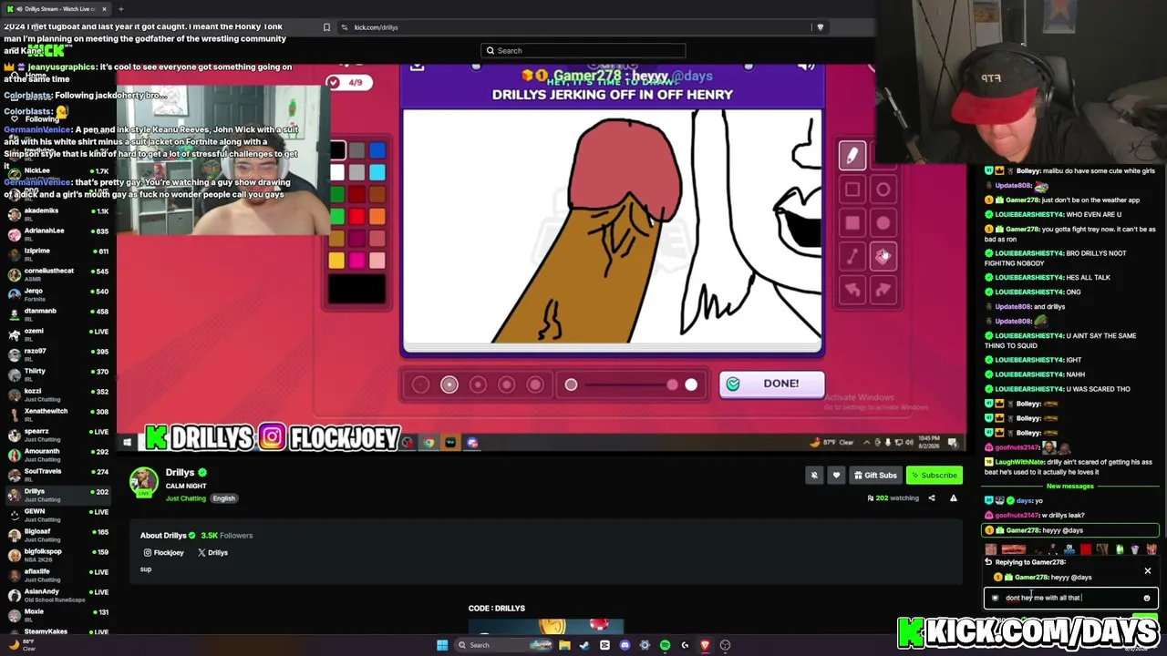The width and height of the screenshot is (1167, 656).
Task: Open Spotify from the taskbar
Action: 665,645
